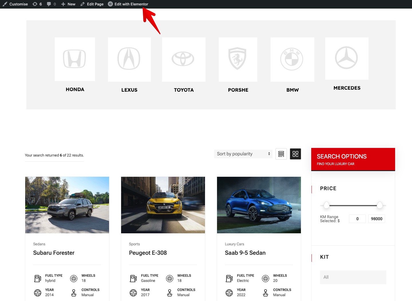Screen dimensions: 412x301
Task: Open the TOYOTA brand link
Action: point(184,90)
